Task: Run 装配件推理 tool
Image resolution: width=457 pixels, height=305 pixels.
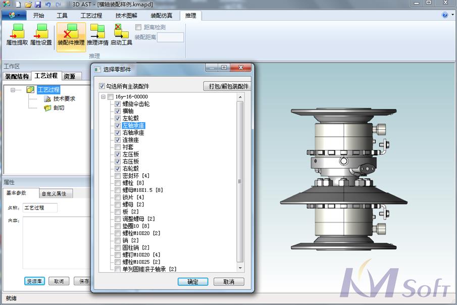Action: tap(71, 34)
